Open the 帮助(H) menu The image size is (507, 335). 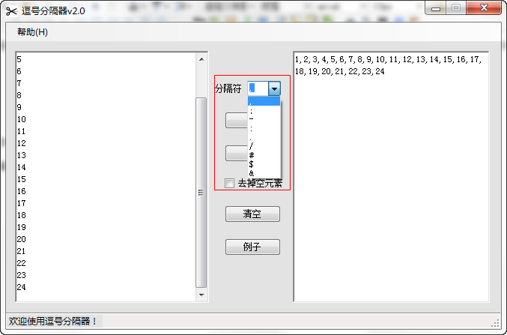32,32
